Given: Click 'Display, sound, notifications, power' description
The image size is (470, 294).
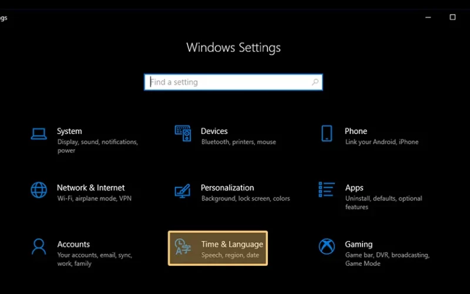Looking at the screenshot, I should (98, 146).
